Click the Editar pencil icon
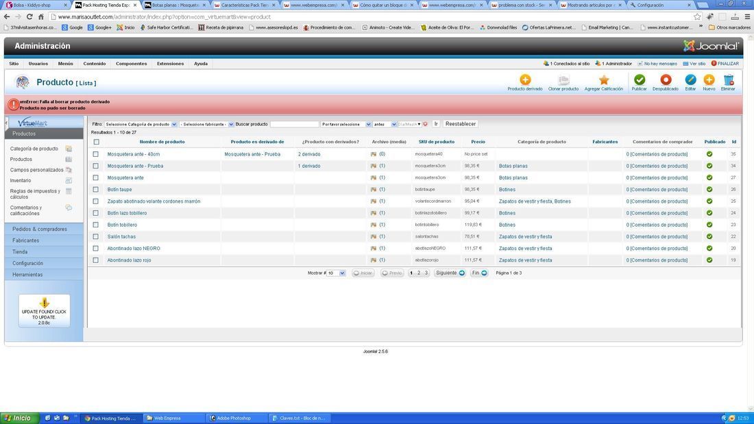Image resolution: width=754 pixels, height=424 pixels. [x=690, y=80]
